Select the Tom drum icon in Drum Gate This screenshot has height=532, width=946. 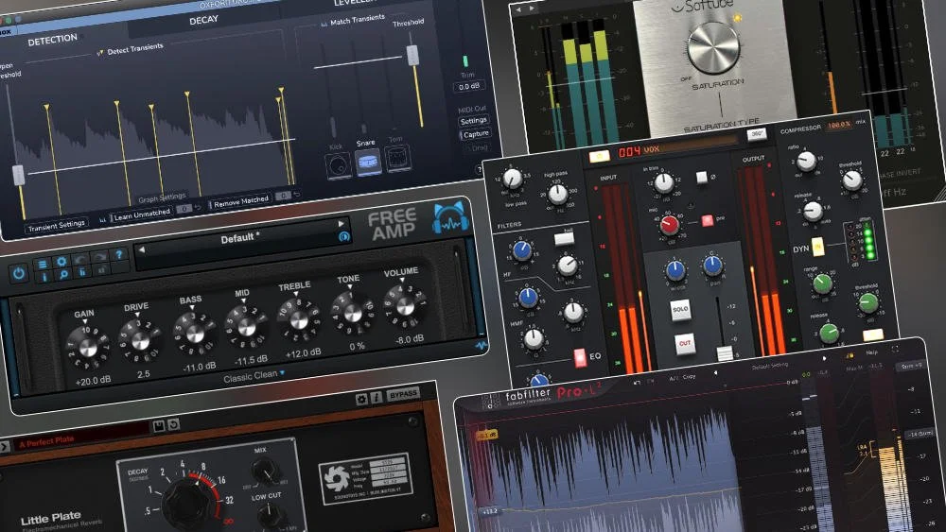(397, 158)
